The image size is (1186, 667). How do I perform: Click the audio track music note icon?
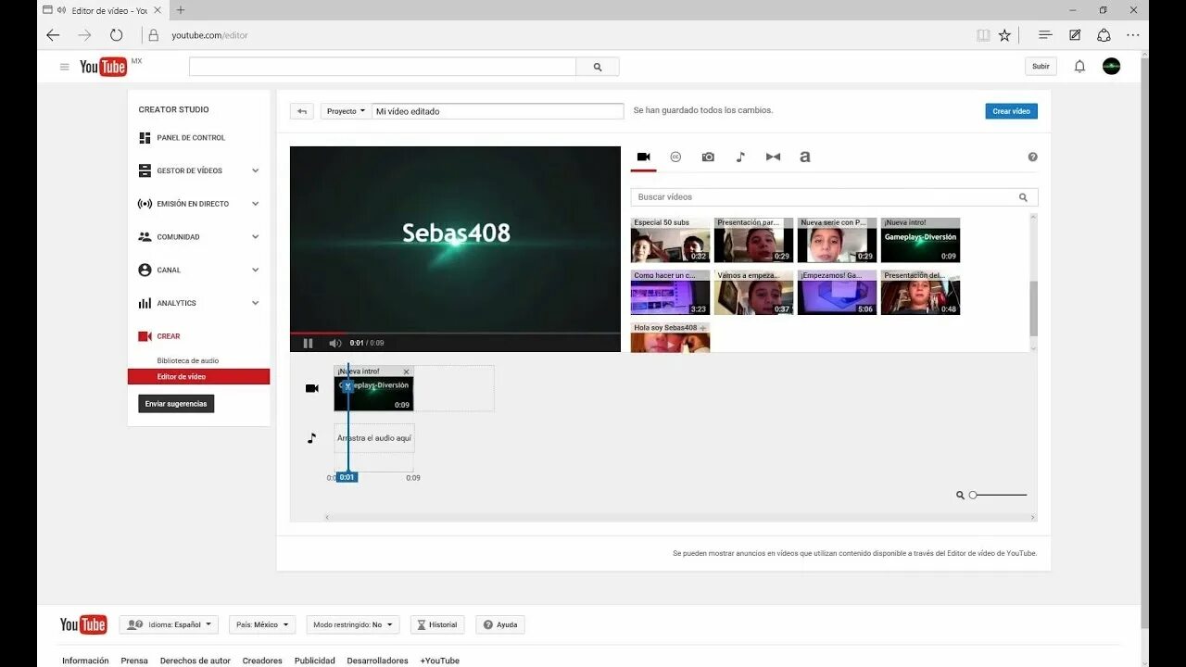(x=311, y=437)
